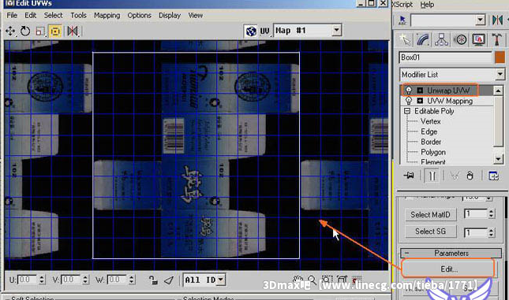The width and height of the screenshot is (509, 300).
Task: Open the Select menu
Action: point(53,15)
